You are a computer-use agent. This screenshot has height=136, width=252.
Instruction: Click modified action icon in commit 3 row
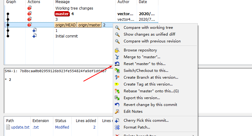pos(29,19)
